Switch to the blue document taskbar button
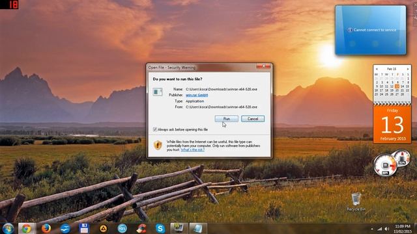The height and width of the screenshot is (234, 417). tap(198, 228)
